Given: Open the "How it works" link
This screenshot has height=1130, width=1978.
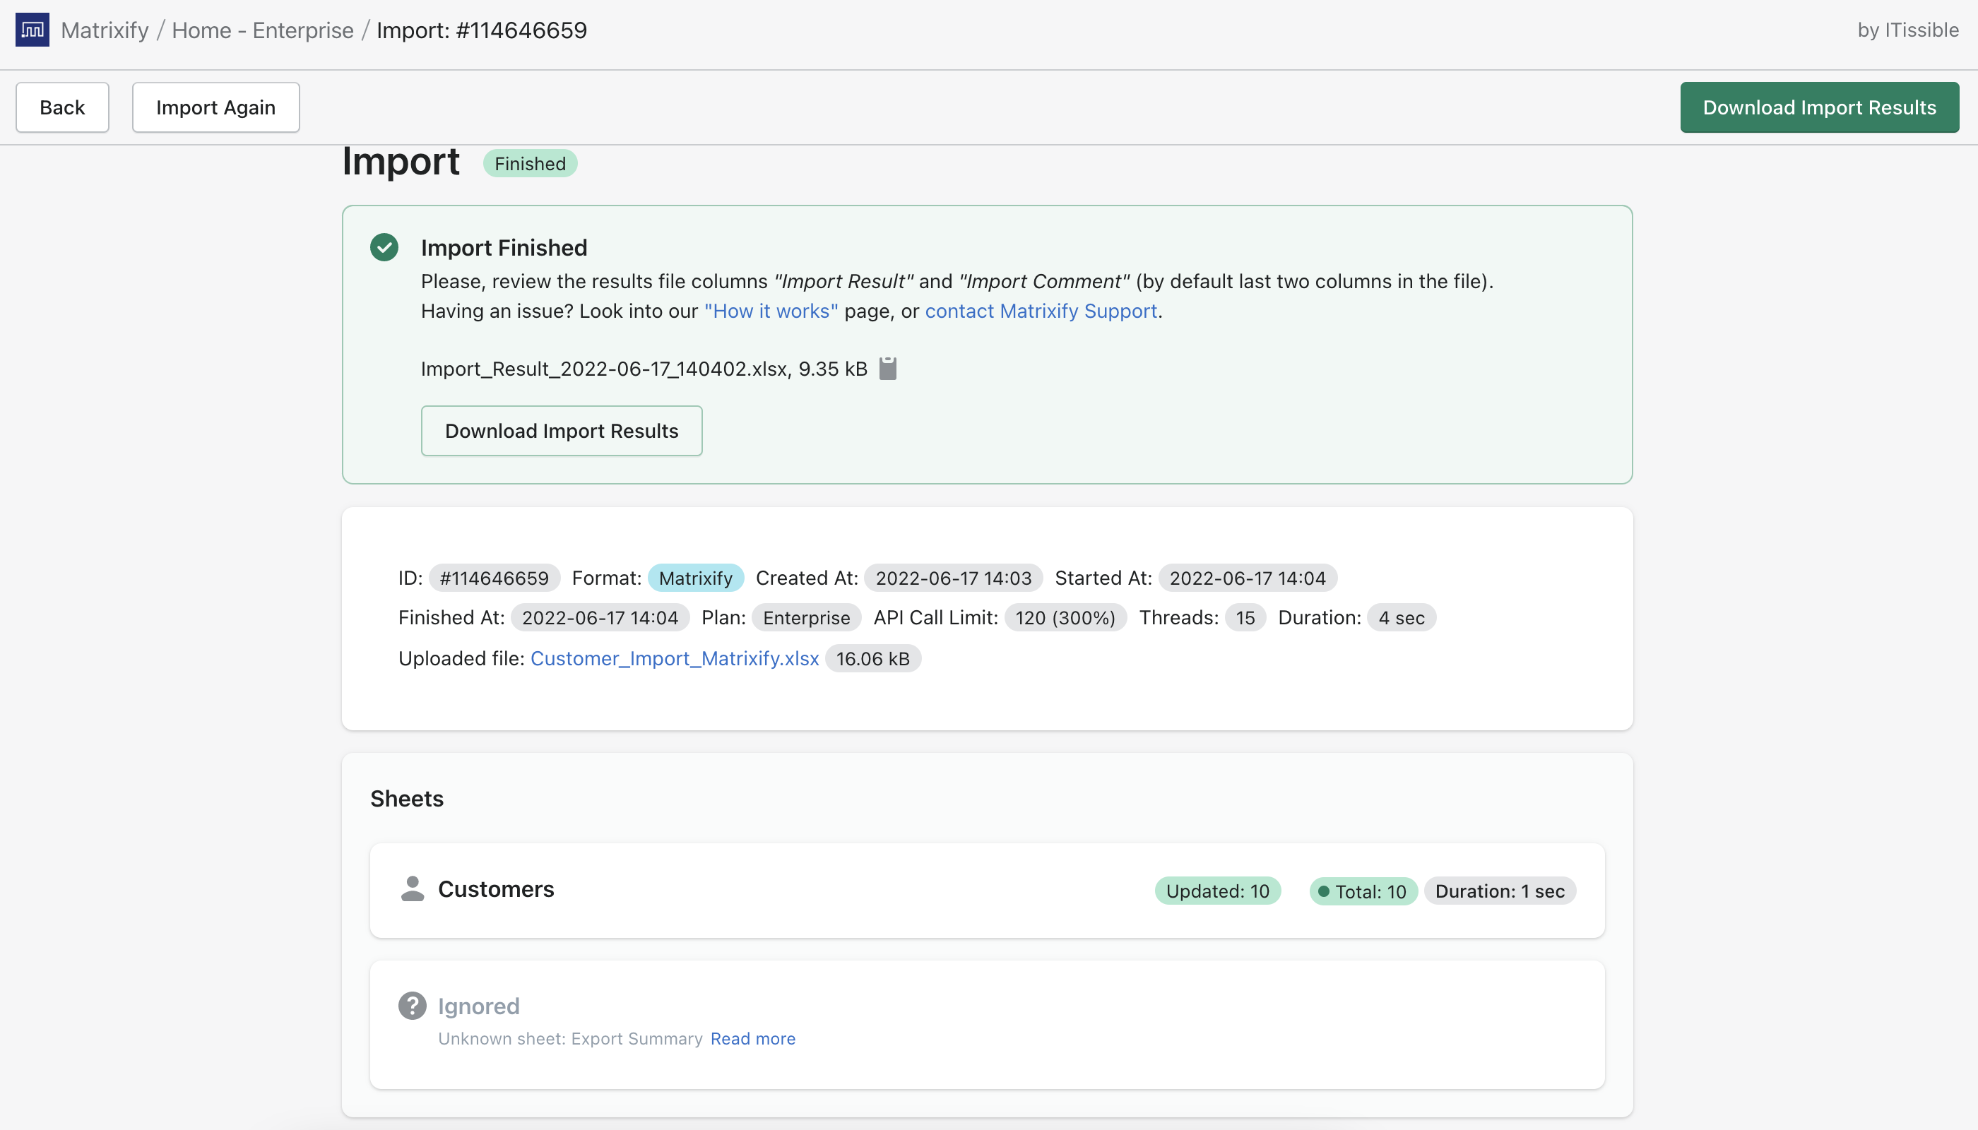Looking at the screenshot, I should coord(770,311).
